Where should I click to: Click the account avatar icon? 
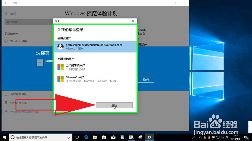60,47
